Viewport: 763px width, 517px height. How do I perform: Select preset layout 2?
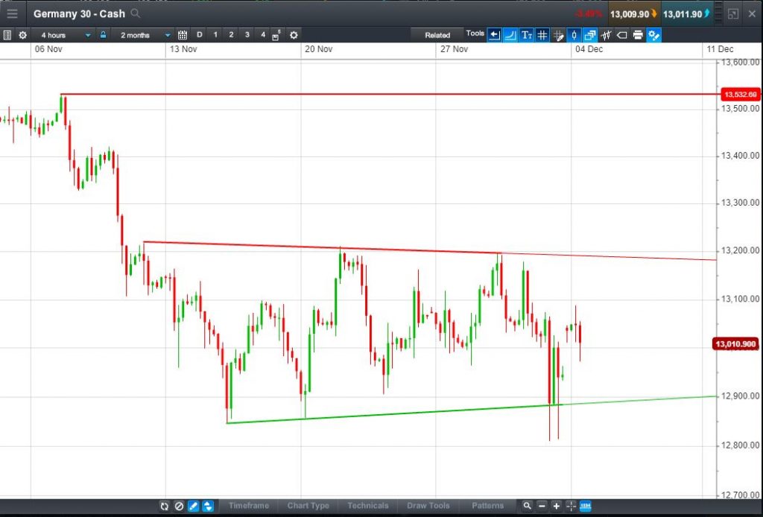click(x=231, y=34)
